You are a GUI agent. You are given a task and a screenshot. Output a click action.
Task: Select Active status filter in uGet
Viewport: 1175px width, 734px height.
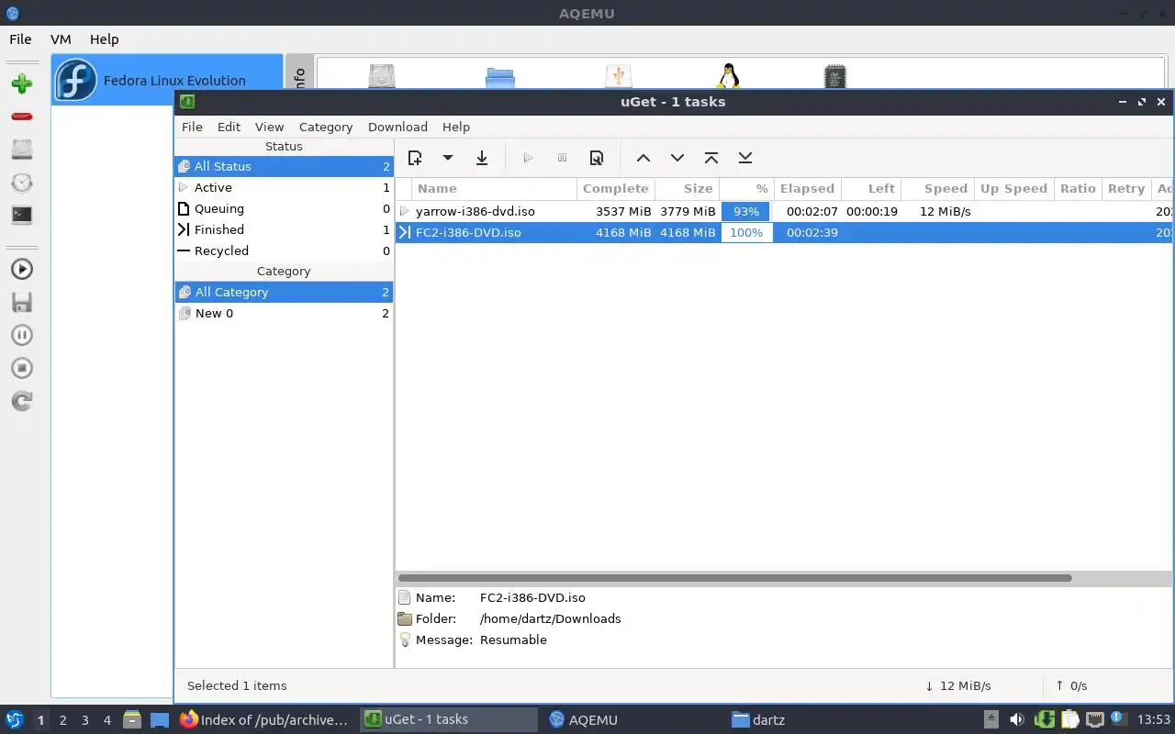[284, 187]
